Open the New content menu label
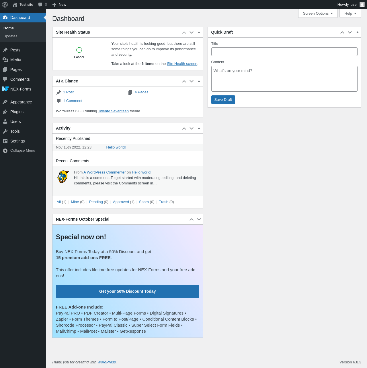 63,5
